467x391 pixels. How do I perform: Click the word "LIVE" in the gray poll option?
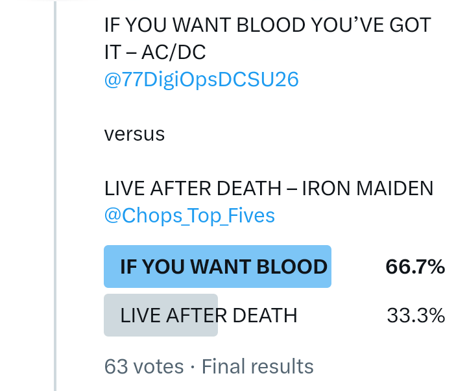140,316
